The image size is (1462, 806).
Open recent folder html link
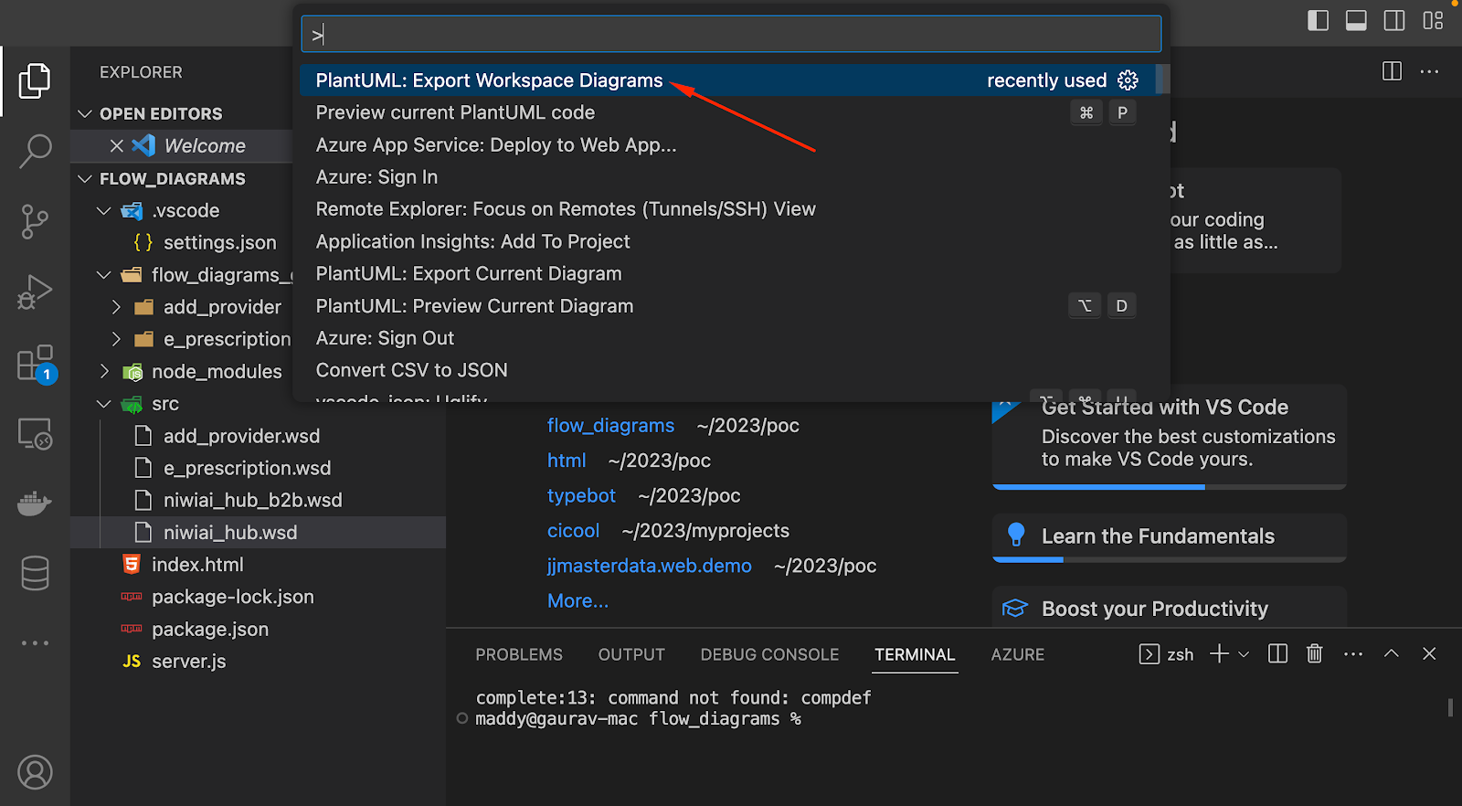click(x=567, y=461)
